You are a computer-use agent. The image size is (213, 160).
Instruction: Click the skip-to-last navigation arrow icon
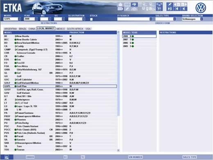(x=170, y=9)
